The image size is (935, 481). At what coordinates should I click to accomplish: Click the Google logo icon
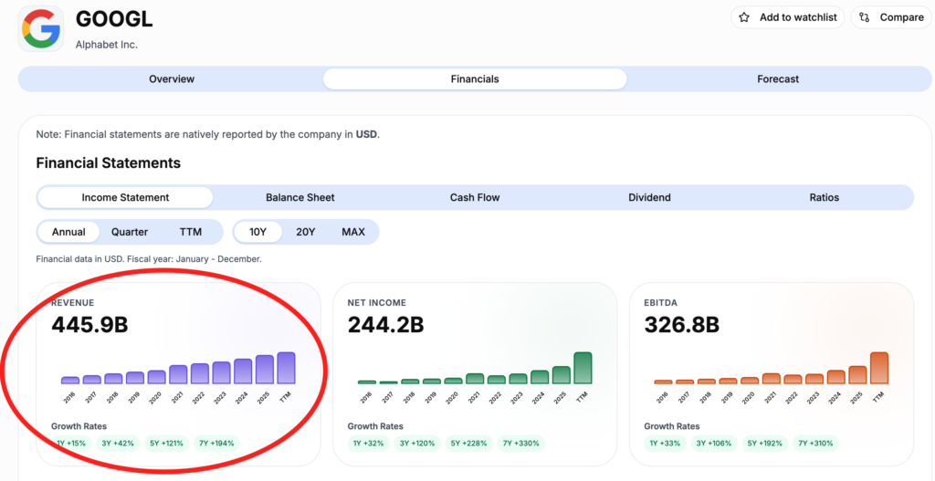(41, 28)
